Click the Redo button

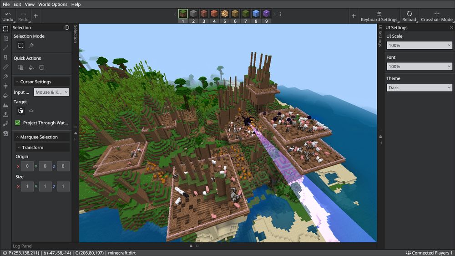24,16
